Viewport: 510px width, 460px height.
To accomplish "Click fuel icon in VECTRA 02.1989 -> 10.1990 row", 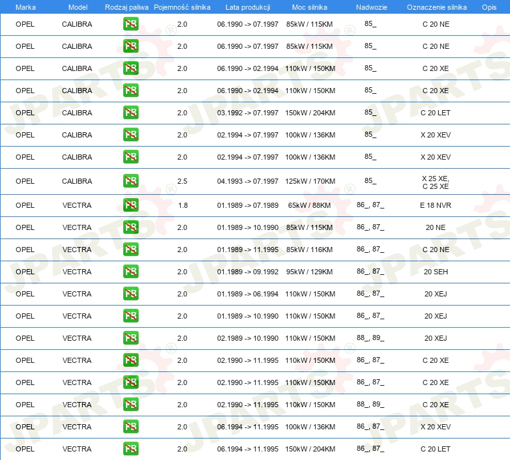I will click(130, 338).
